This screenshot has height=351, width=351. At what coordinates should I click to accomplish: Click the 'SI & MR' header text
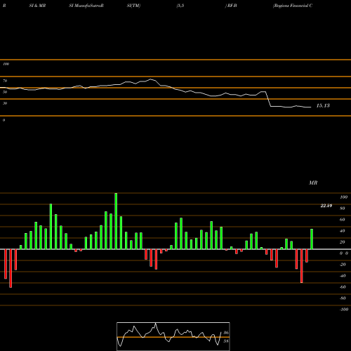(37, 6)
